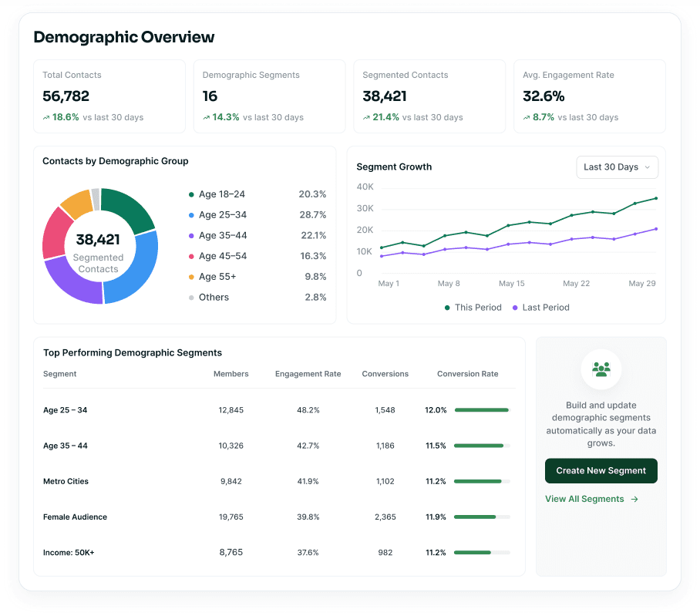Image resolution: width=700 pixels, height=616 pixels.
Task: Click the gray dot beside Others
Action: tap(191, 298)
